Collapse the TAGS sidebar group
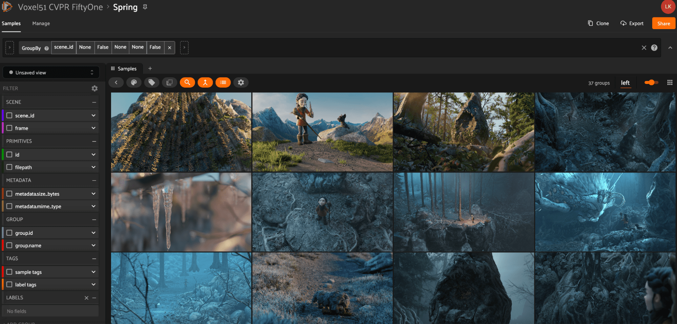Image resolution: width=677 pixels, height=324 pixels. [x=94, y=259]
